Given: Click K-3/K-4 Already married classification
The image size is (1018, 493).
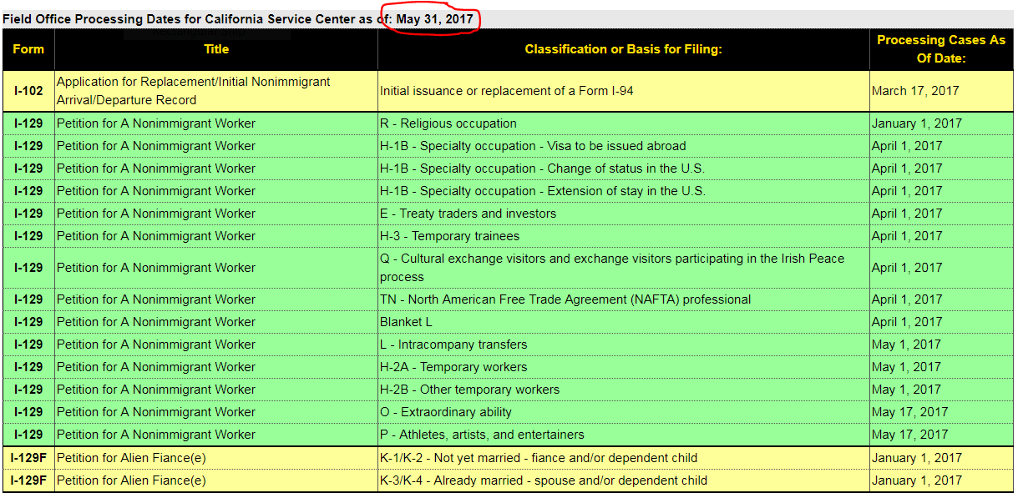Looking at the screenshot, I should click(544, 480).
